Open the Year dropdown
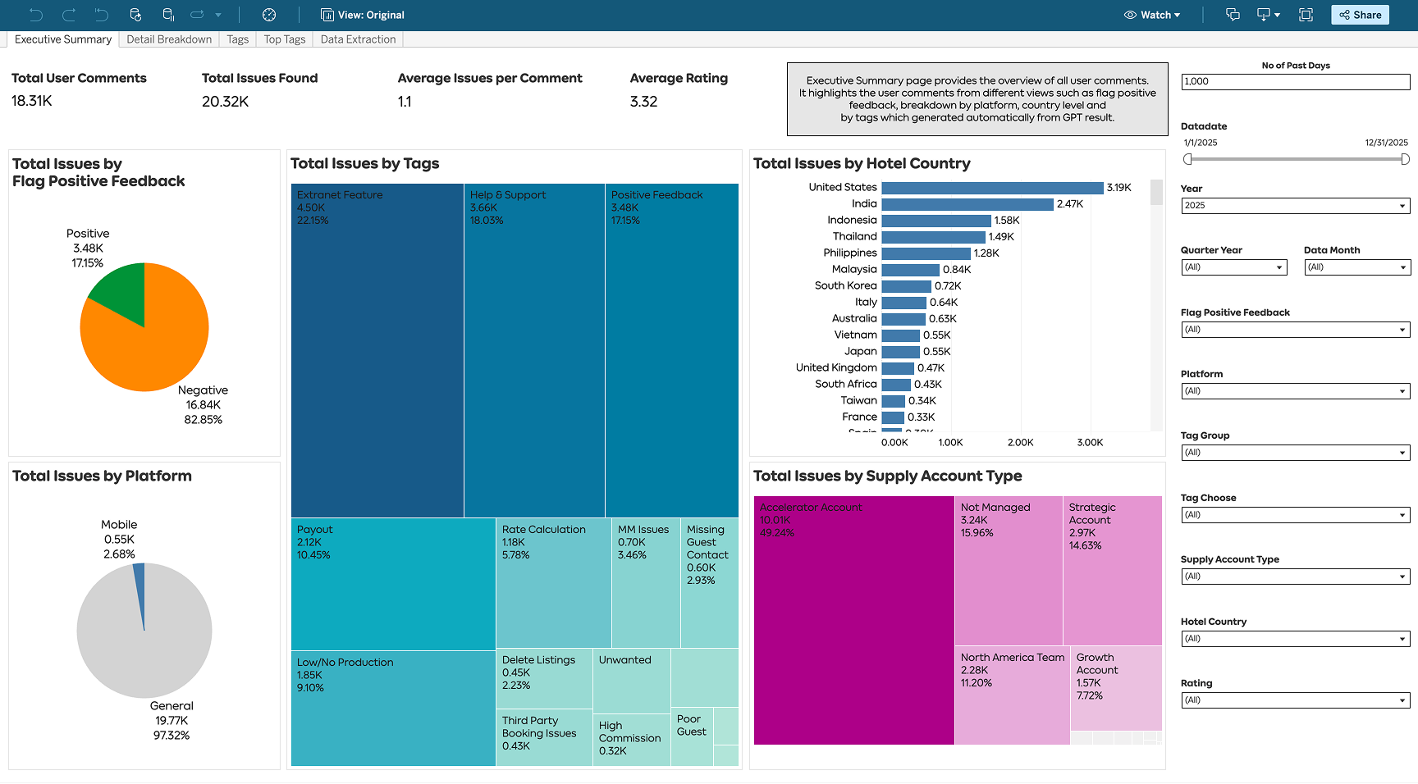Viewport: 1418px width, 784px height. (x=1295, y=205)
